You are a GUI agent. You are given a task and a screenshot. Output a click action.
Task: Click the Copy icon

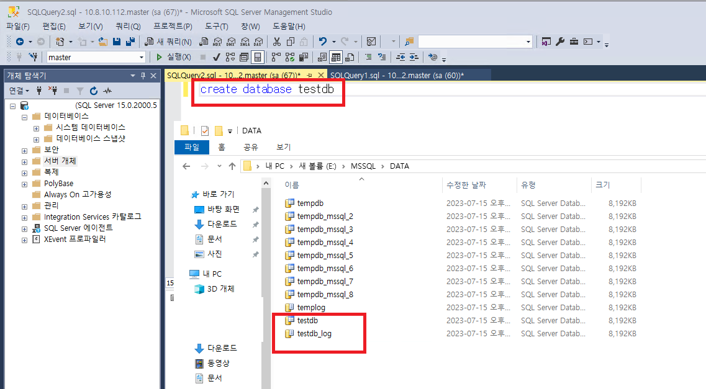coord(291,42)
